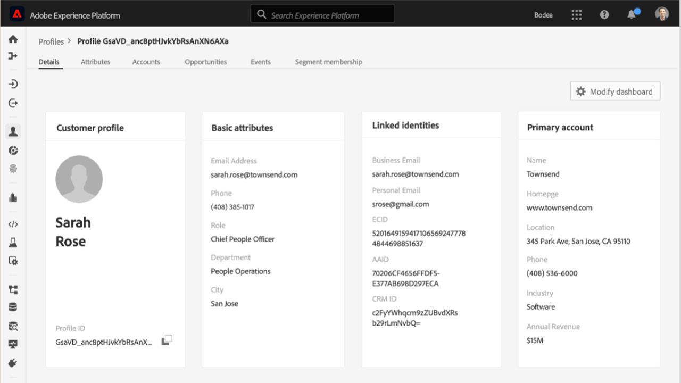The width and height of the screenshot is (681, 383).
Task: Open the Workflows icon below Home
Action: pyautogui.click(x=13, y=56)
